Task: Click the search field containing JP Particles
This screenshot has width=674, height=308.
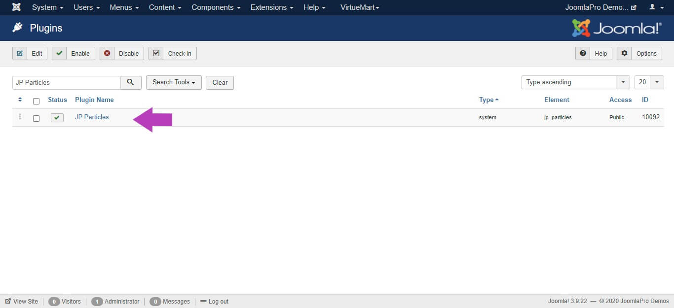Action: (x=66, y=82)
